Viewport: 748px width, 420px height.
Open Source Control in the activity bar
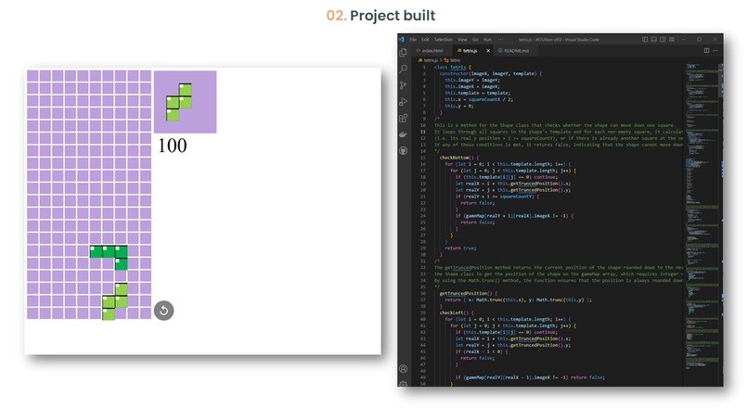click(403, 85)
